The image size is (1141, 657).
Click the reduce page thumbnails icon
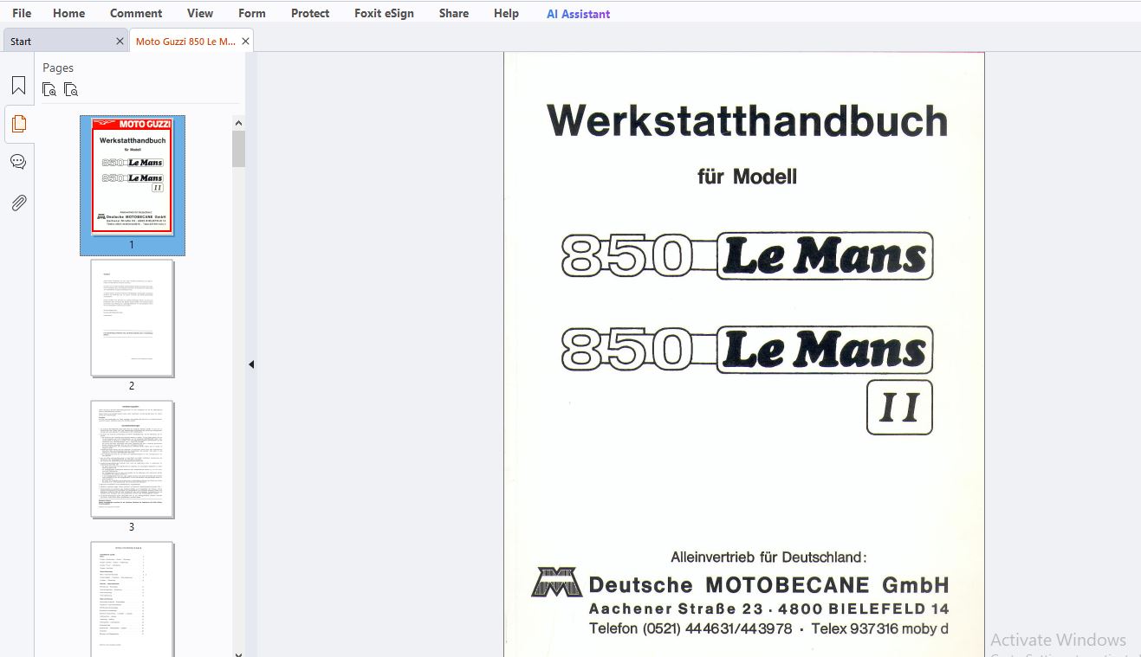click(x=71, y=89)
